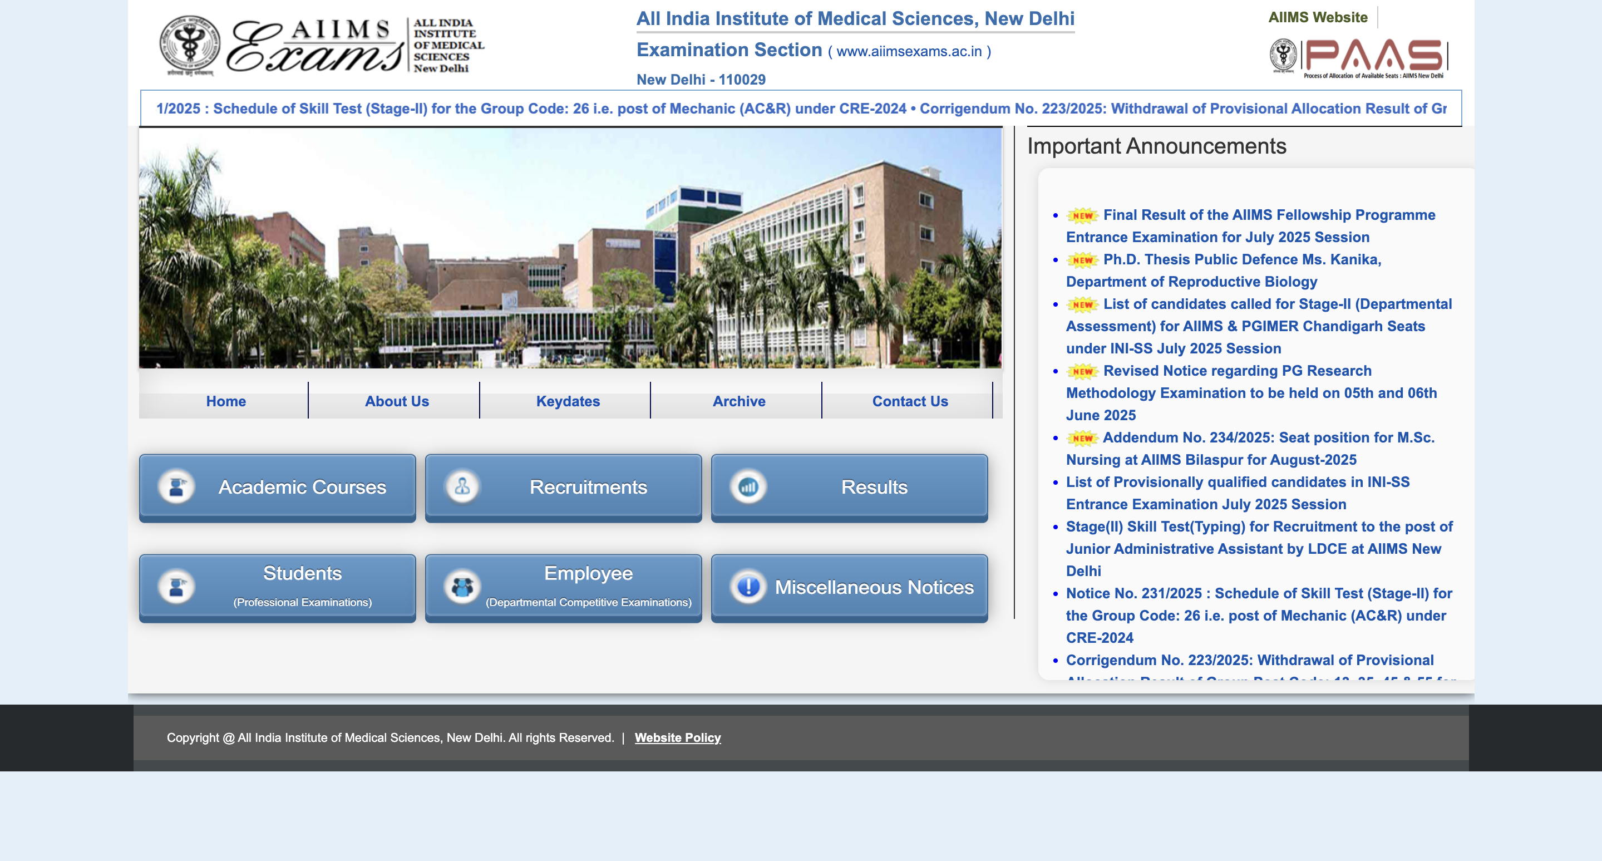The image size is (1602, 861).
Task: Open the Academic Courses button
Action: [277, 488]
